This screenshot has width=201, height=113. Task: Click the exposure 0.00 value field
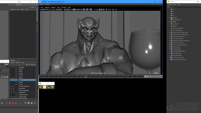(109, 10)
